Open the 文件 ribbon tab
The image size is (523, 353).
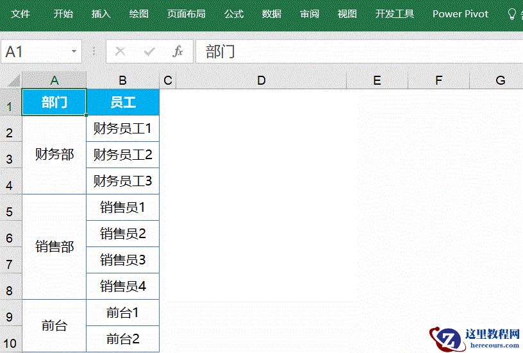click(x=21, y=14)
